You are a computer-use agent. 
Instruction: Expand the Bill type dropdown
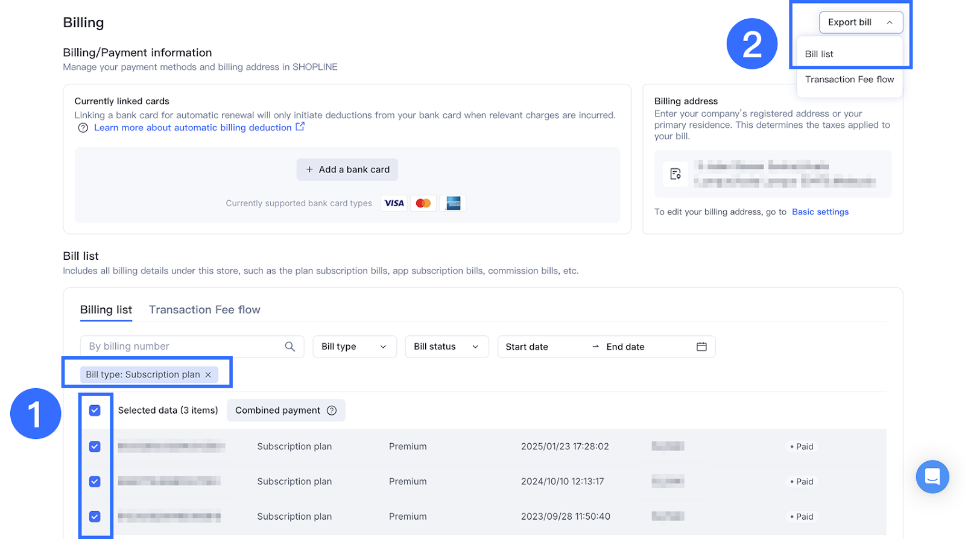coord(354,347)
